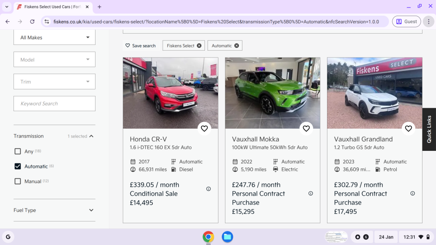Open site information icon in address bar
This screenshot has width=436, height=245.
47,21
